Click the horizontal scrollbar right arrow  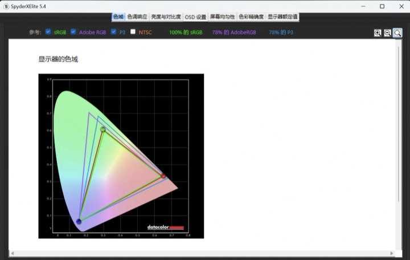[392, 253]
